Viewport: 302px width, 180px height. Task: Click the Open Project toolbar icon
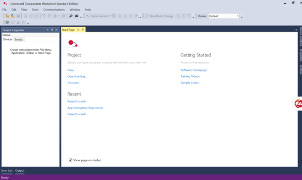13,16
